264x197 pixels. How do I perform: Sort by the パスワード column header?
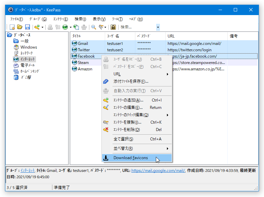tap(150, 36)
